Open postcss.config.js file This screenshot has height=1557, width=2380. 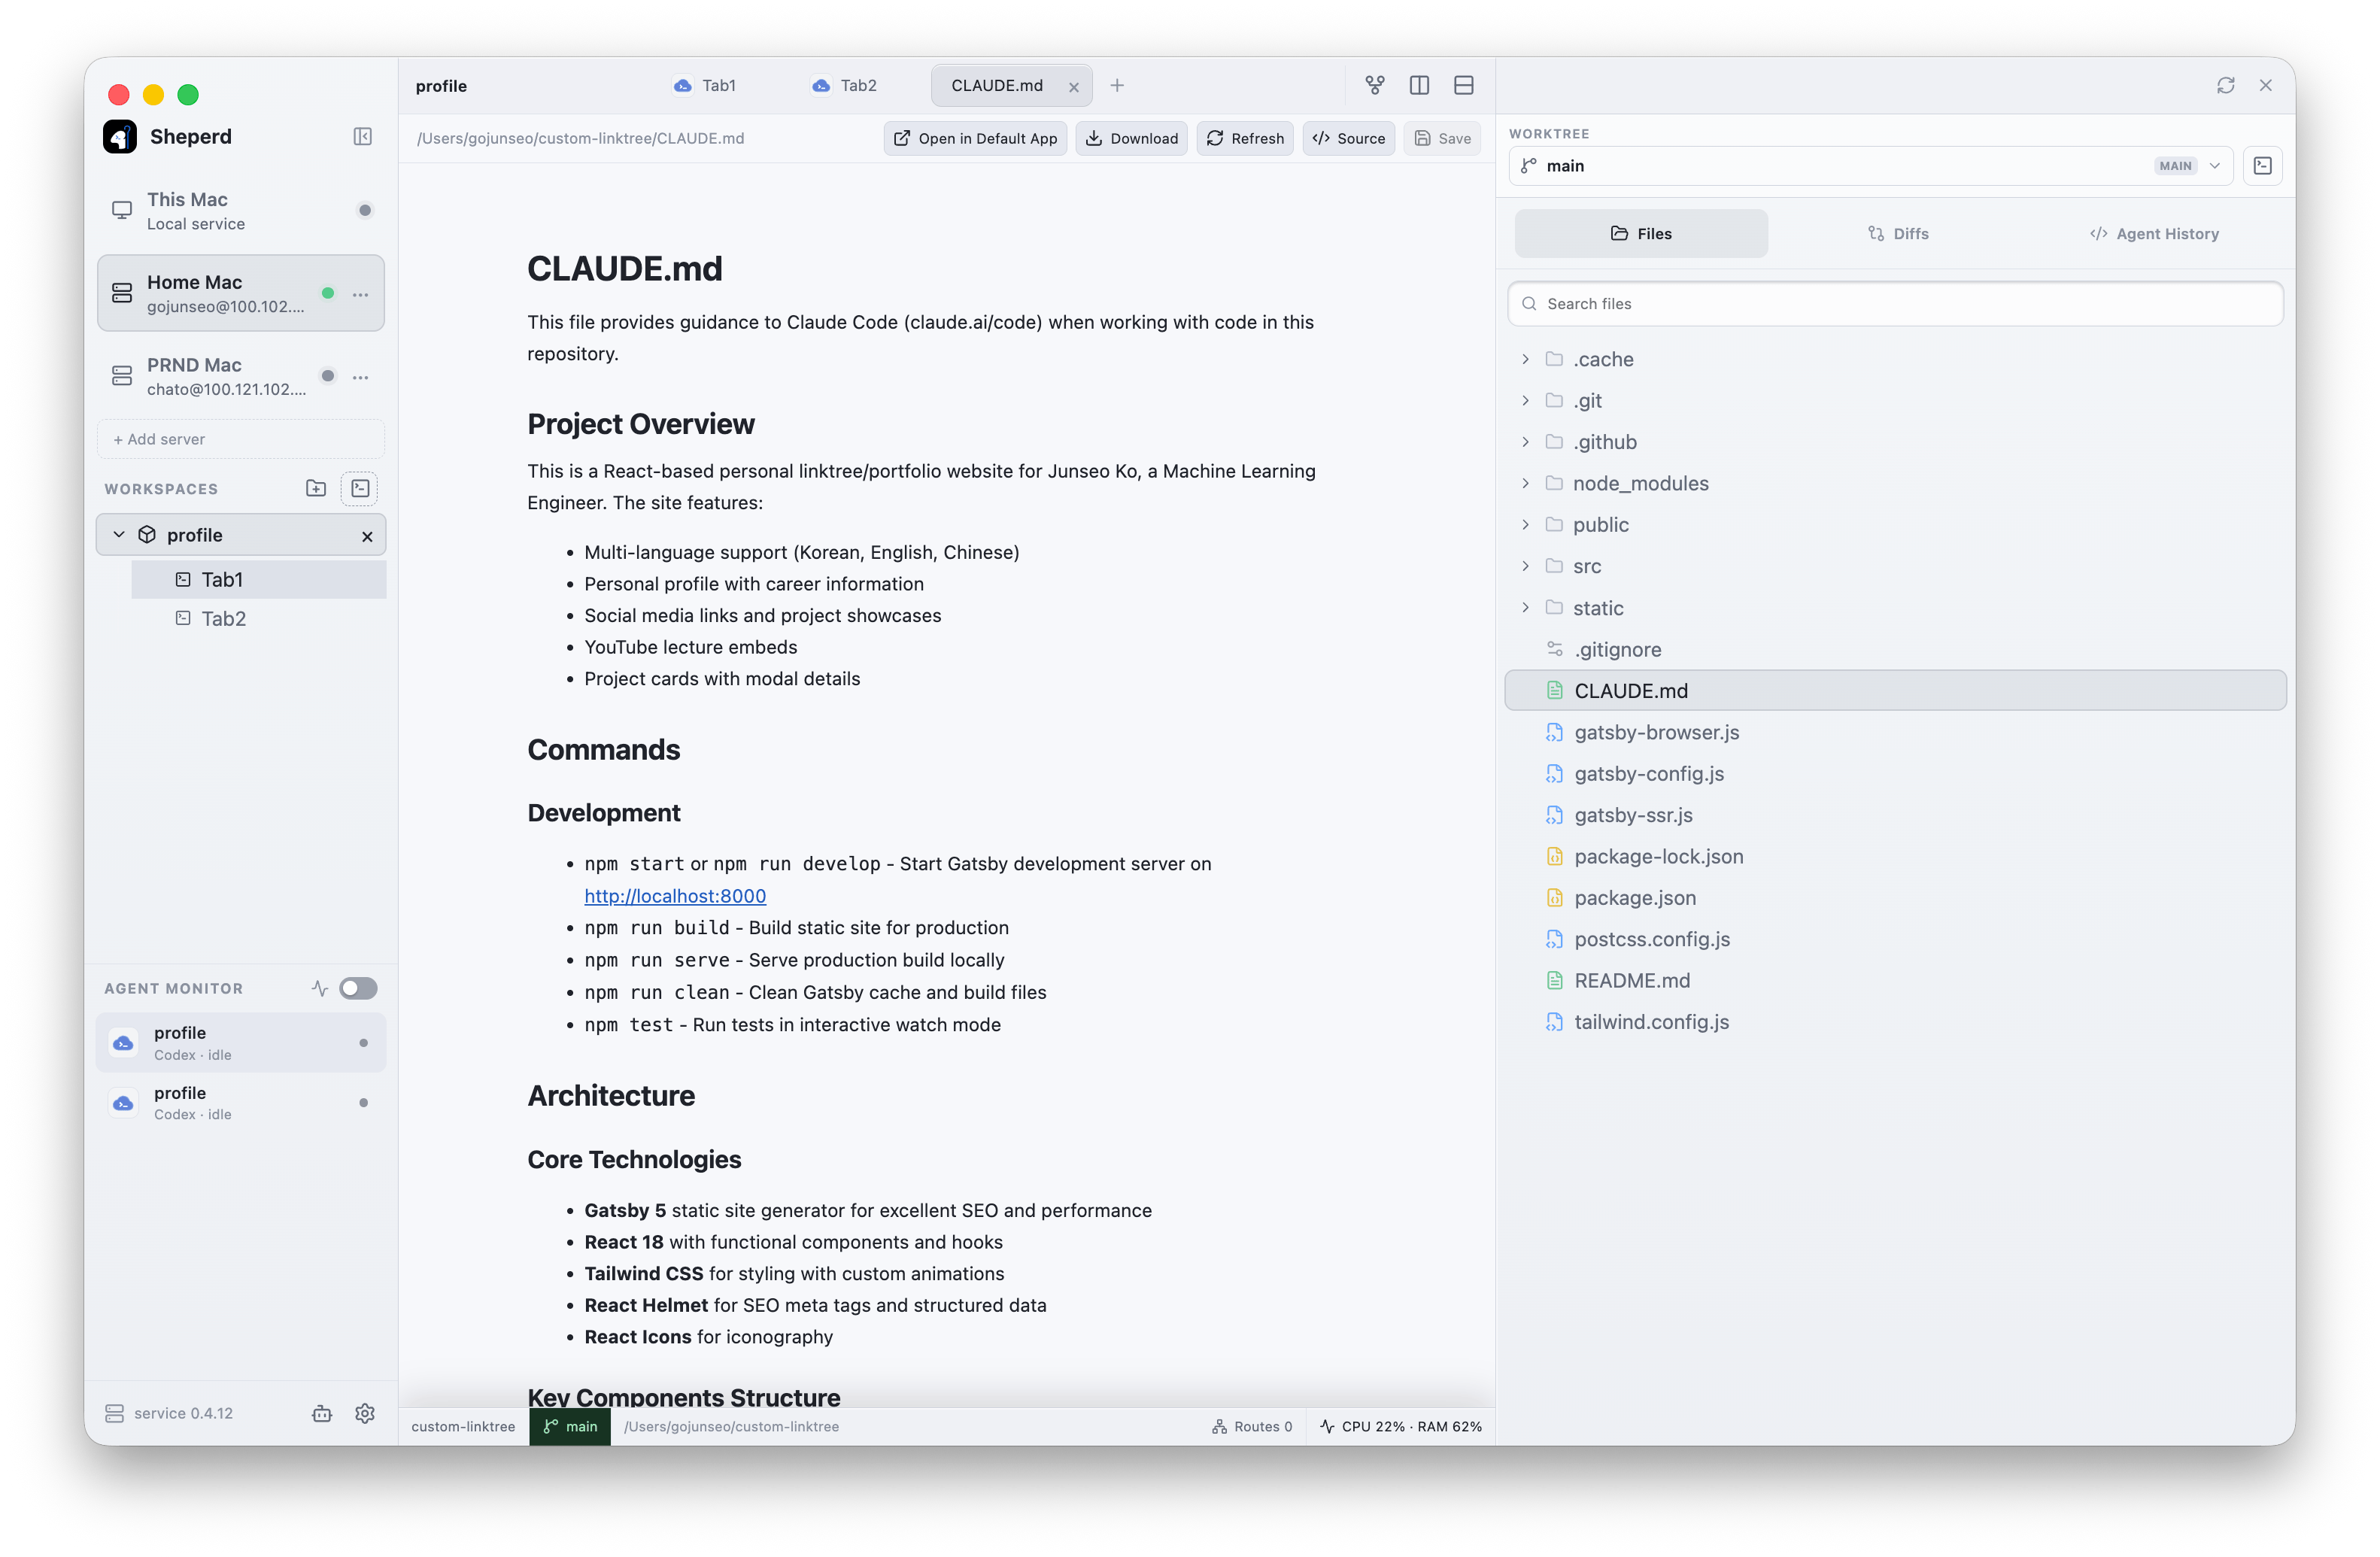[x=1895, y=939]
